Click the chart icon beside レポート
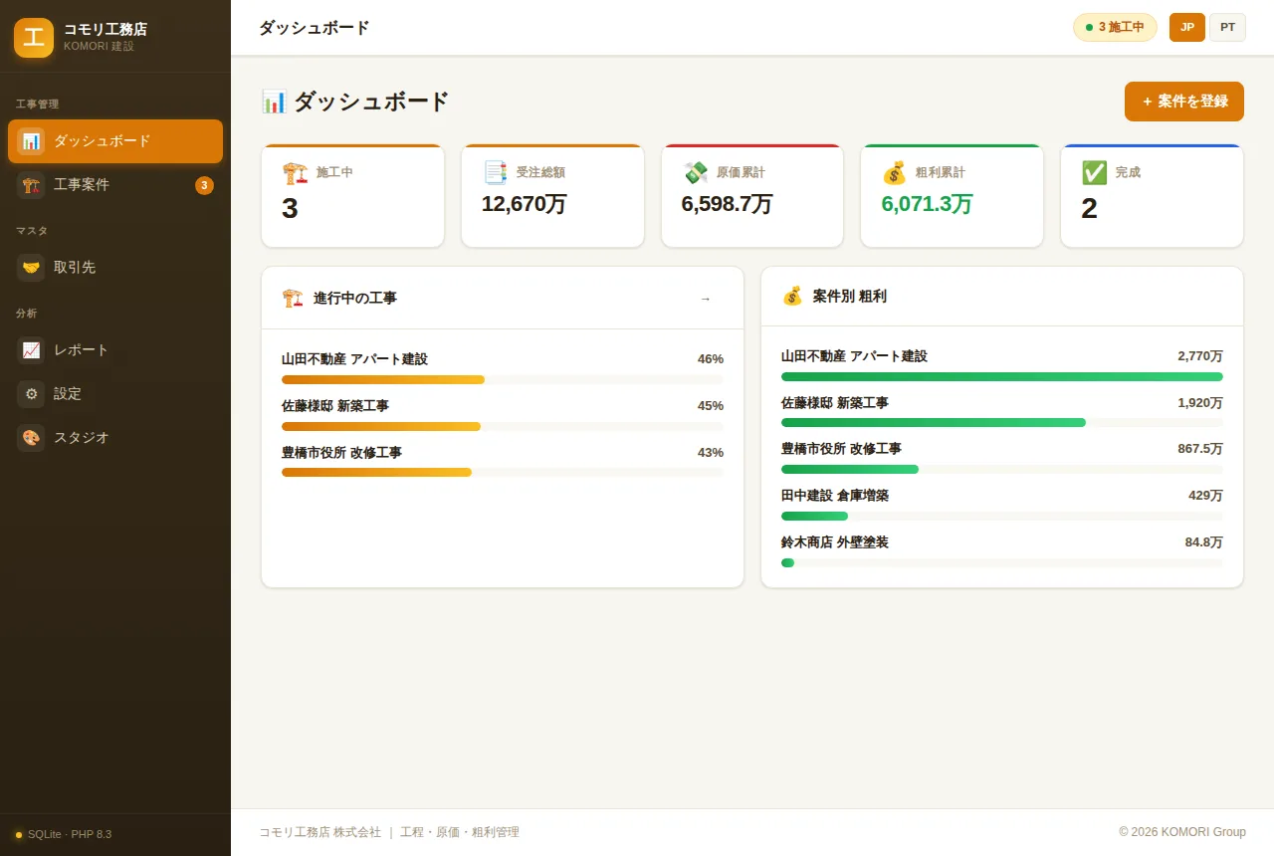 pyautogui.click(x=31, y=350)
